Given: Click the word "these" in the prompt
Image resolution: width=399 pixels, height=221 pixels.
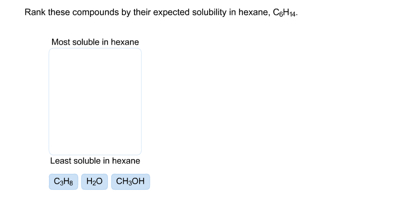Looking at the screenshot, I should [x=60, y=12].
